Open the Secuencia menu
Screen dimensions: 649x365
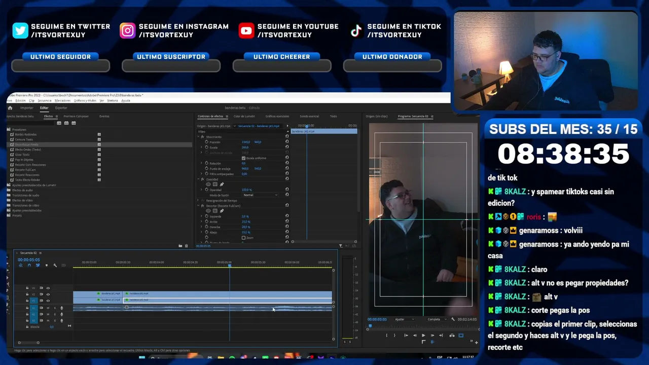(x=44, y=100)
